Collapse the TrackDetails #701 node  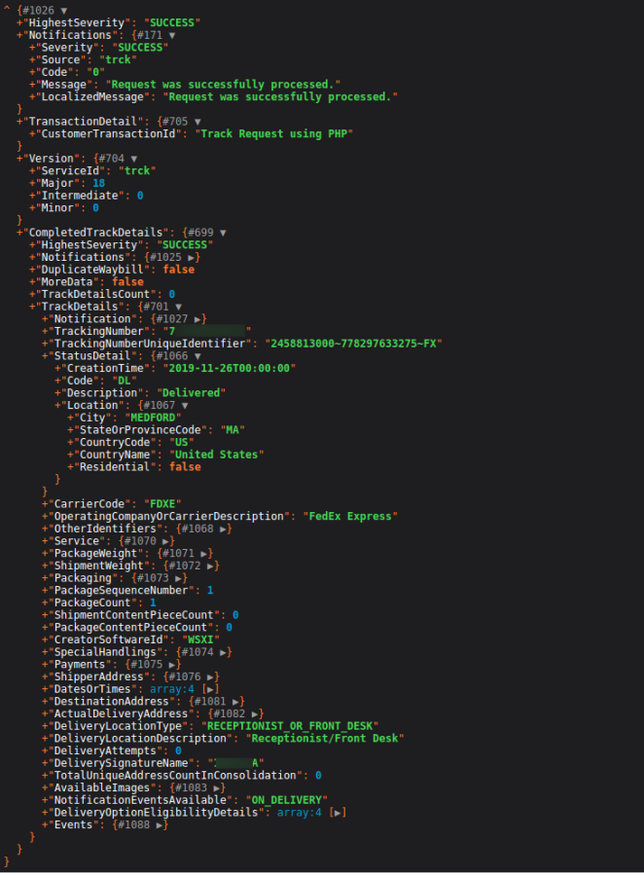tap(178, 307)
